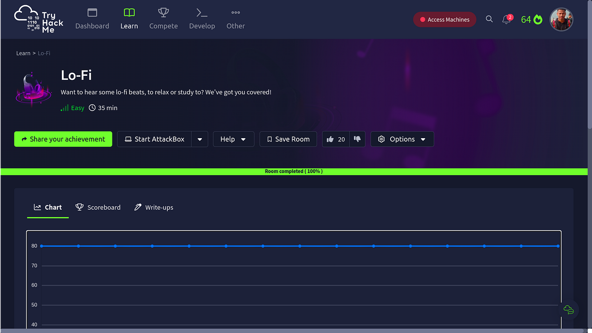
Task: Open the Options dropdown
Action: (x=402, y=139)
